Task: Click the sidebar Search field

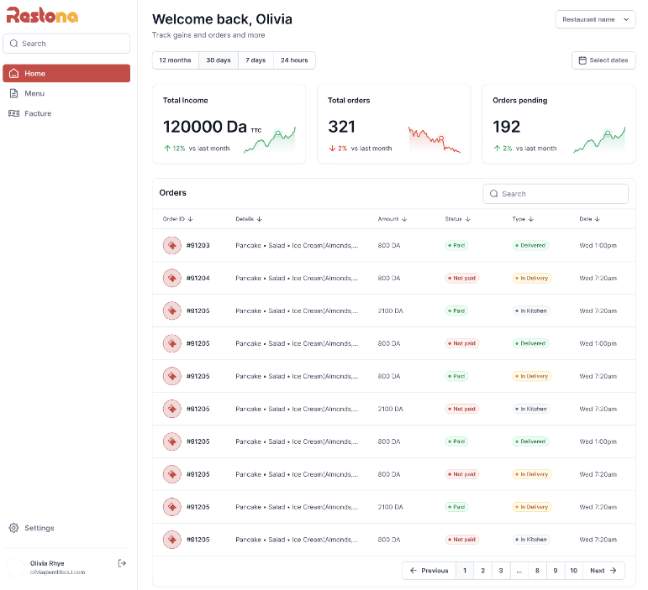Action: click(66, 44)
